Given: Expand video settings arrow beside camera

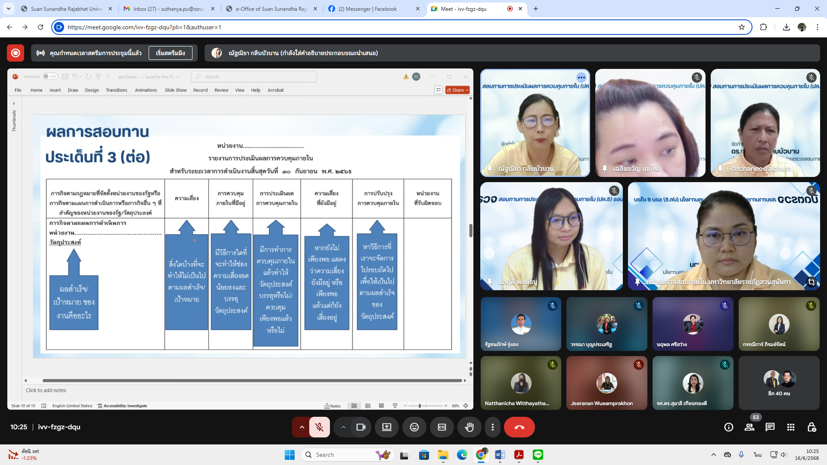Looking at the screenshot, I should click(x=343, y=427).
